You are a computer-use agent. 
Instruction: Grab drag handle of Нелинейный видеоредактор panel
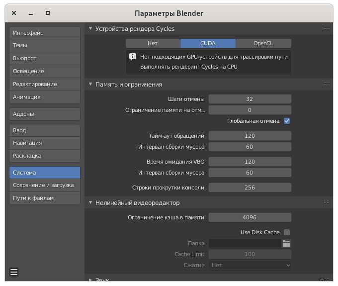(327, 202)
